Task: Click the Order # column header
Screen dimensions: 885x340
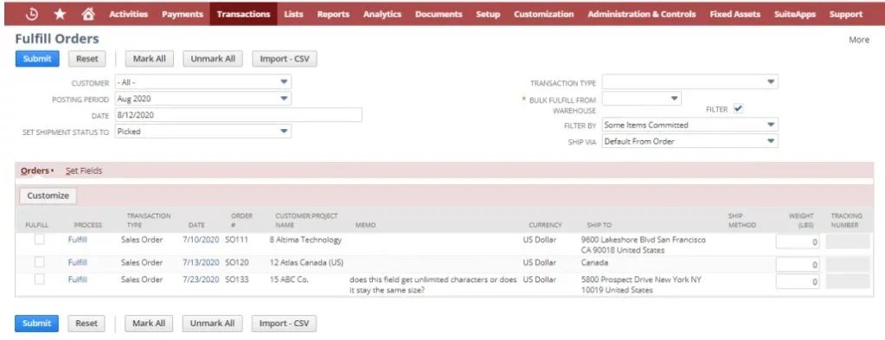Action: point(241,221)
